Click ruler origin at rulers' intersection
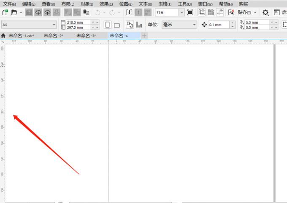287x203 pixels. [x=3, y=42]
